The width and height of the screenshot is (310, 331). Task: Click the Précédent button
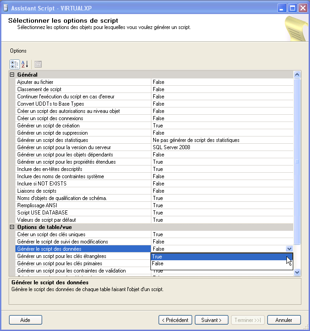(x=175, y=320)
